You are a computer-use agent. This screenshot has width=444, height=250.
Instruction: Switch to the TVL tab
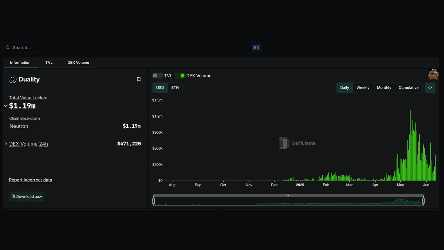49,63
